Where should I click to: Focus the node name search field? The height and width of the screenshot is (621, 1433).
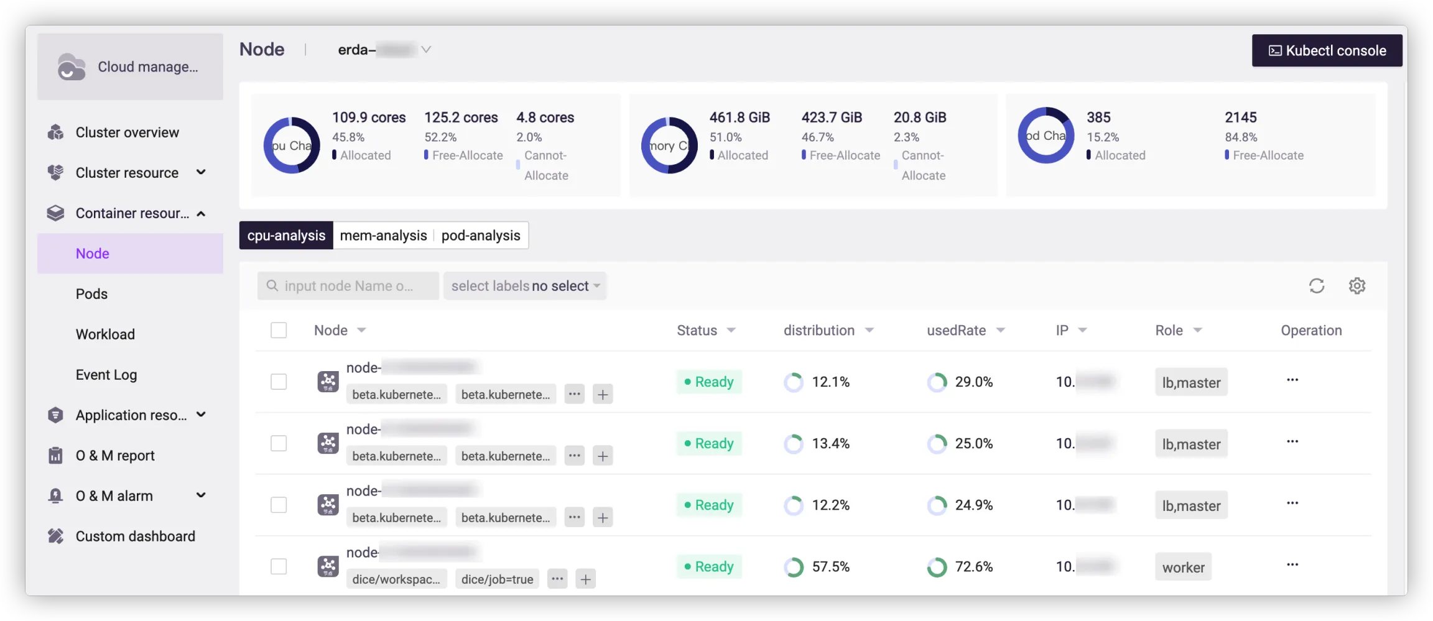click(348, 286)
